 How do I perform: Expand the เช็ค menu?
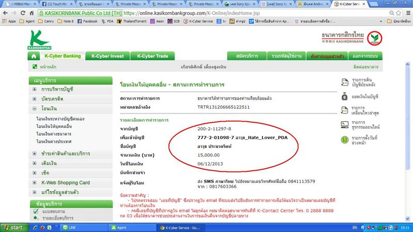(35, 173)
